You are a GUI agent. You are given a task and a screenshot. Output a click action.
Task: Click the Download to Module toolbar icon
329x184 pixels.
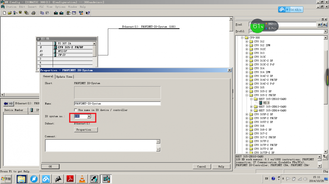pos(56,13)
